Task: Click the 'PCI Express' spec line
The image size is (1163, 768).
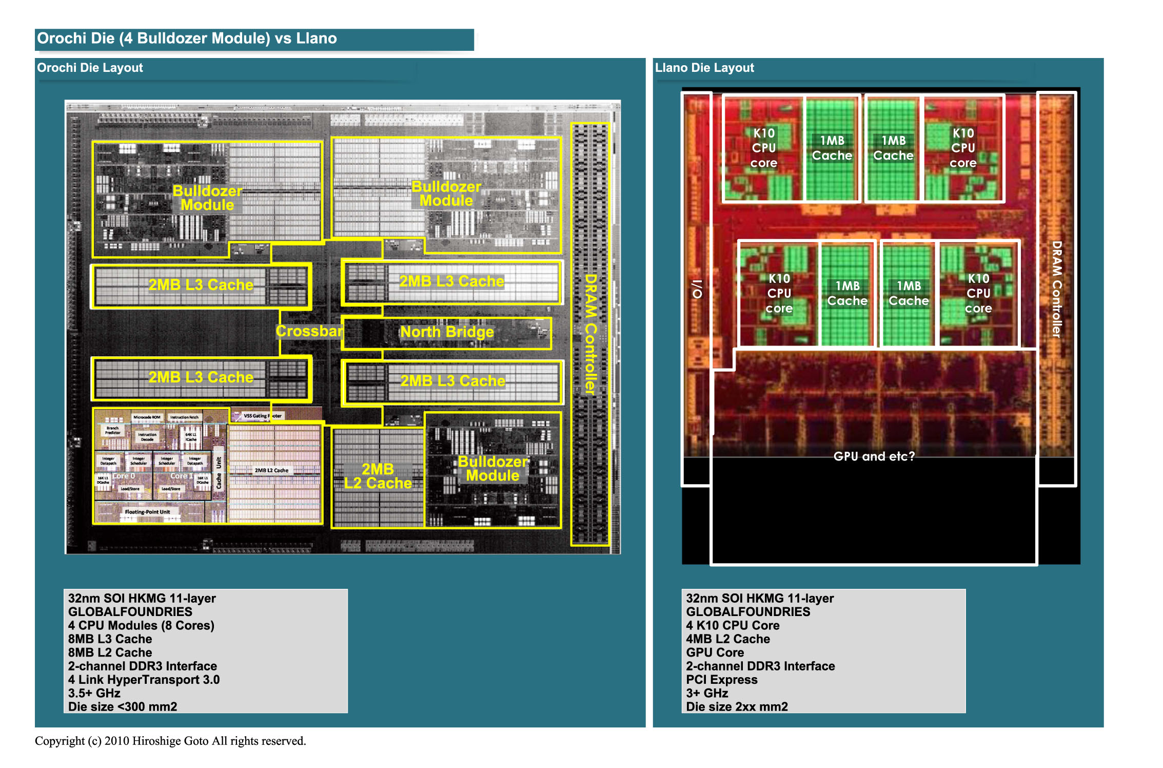Action: point(721,680)
